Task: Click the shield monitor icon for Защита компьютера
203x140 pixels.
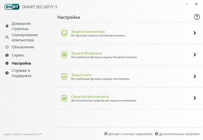Action: coord(64,33)
